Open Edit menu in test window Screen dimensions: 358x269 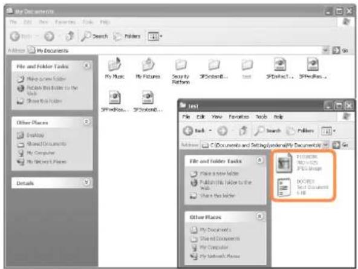point(201,117)
